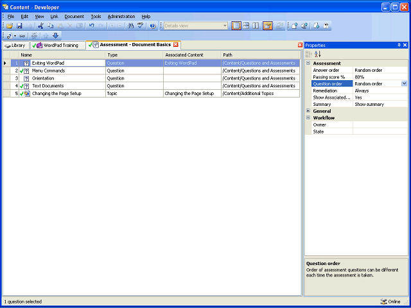
Task: Open the Link menu
Action: click(54, 17)
